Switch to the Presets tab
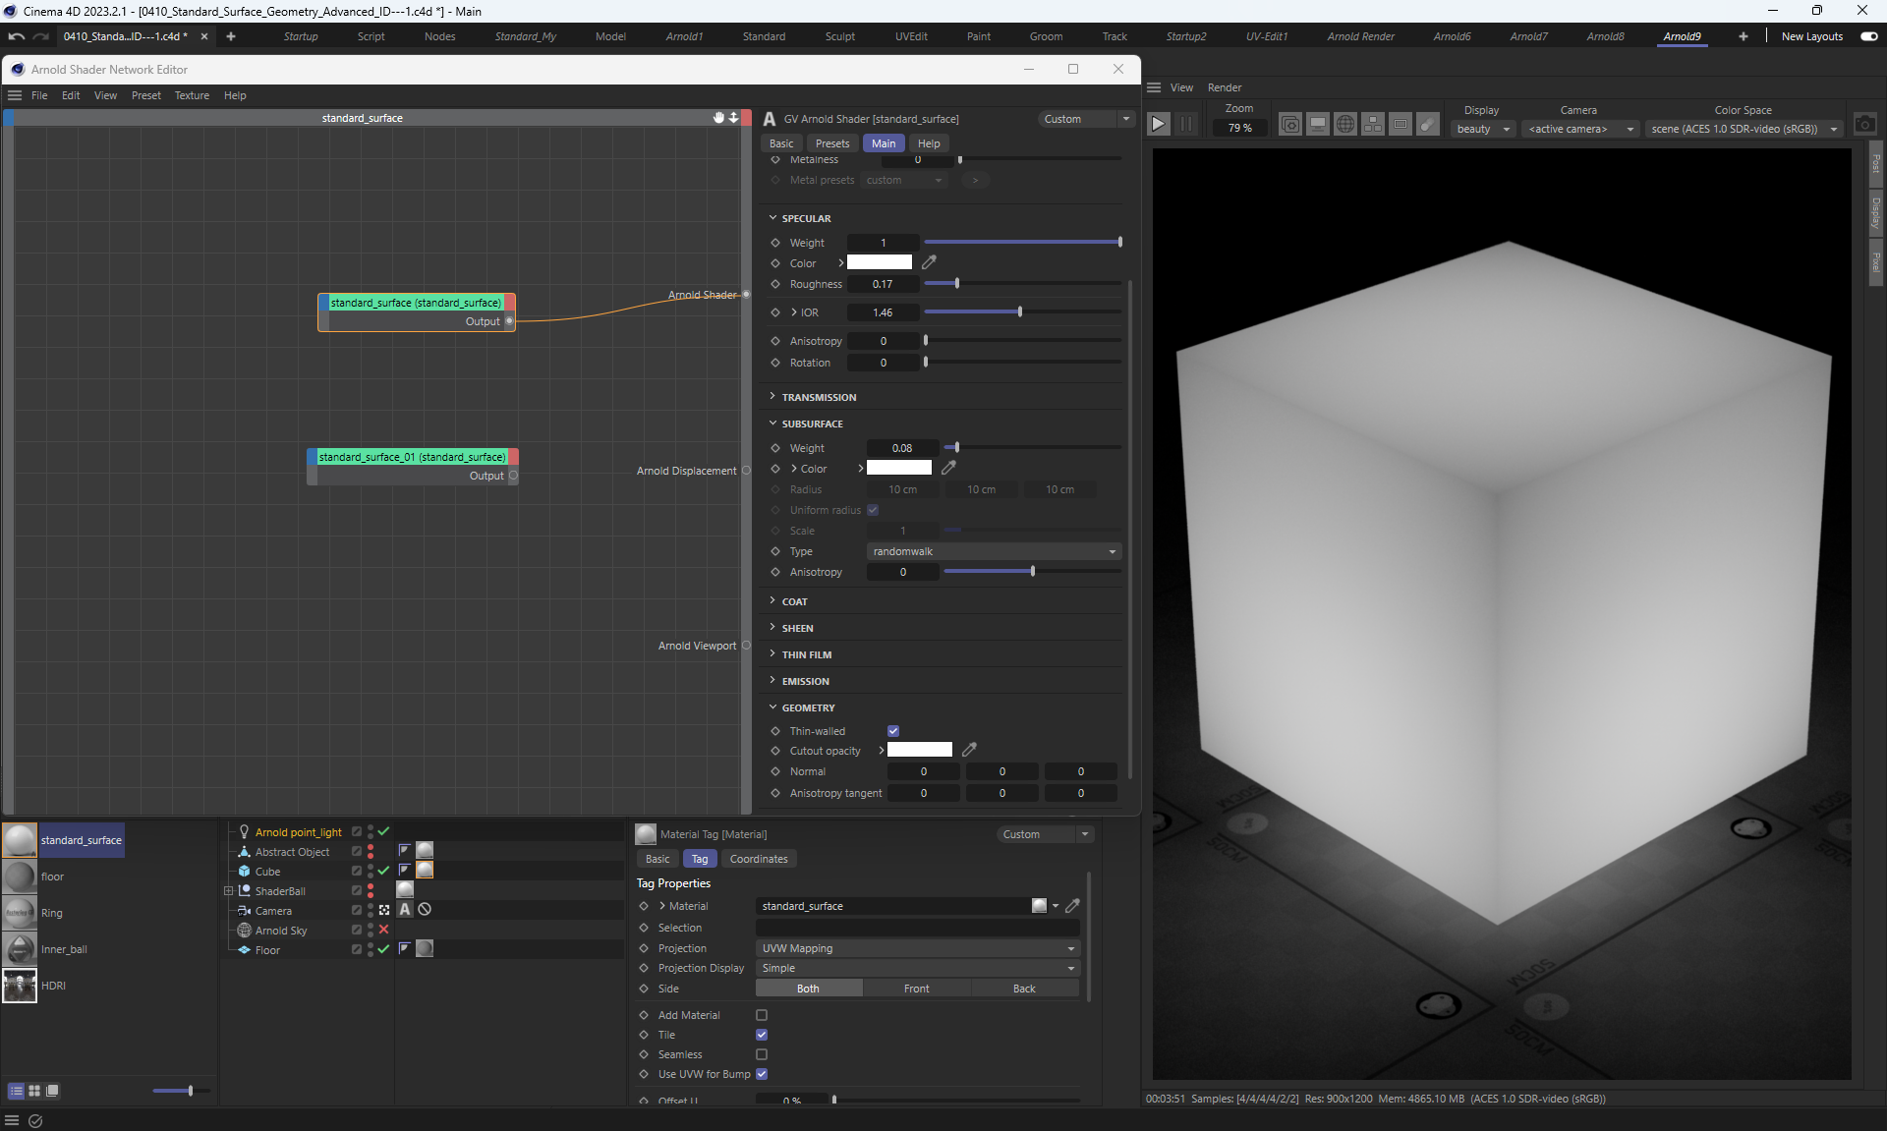Screen dimensions: 1887x1131 [x=831, y=143]
